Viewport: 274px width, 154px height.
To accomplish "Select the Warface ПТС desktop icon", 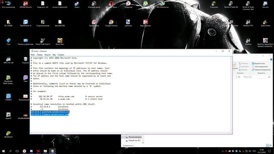I will tap(248, 23).
